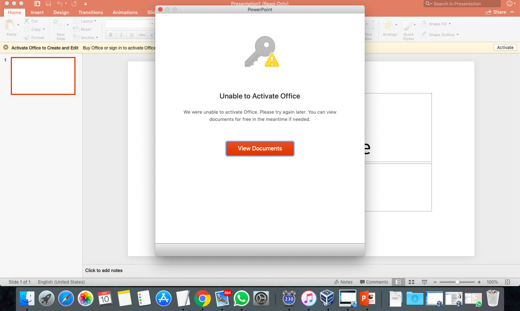
Task: Start Slide Show from status bar
Action: click(x=424, y=282)
